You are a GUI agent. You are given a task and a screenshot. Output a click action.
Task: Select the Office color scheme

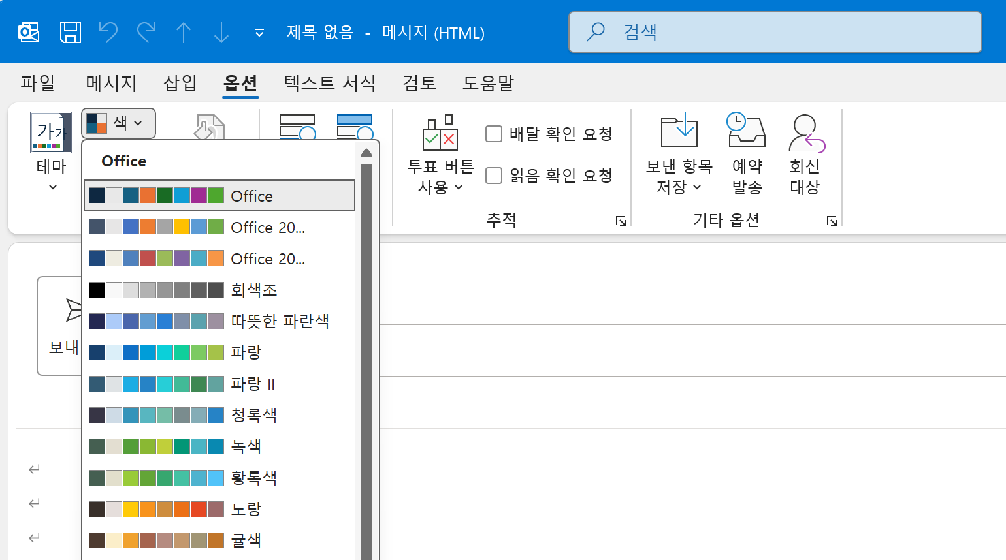[219, 195]
